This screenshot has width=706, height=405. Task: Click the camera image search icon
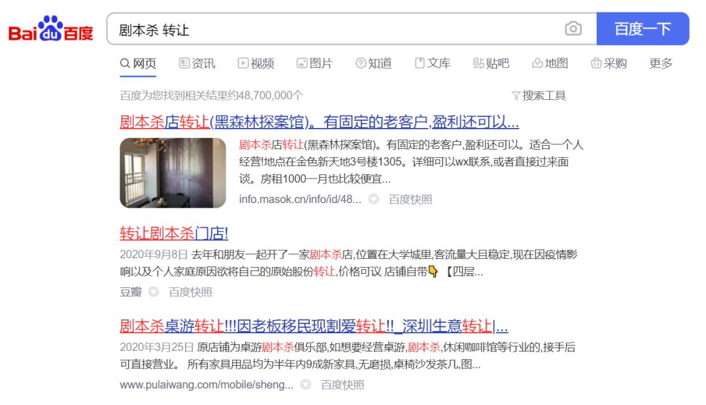pos(573,29)
